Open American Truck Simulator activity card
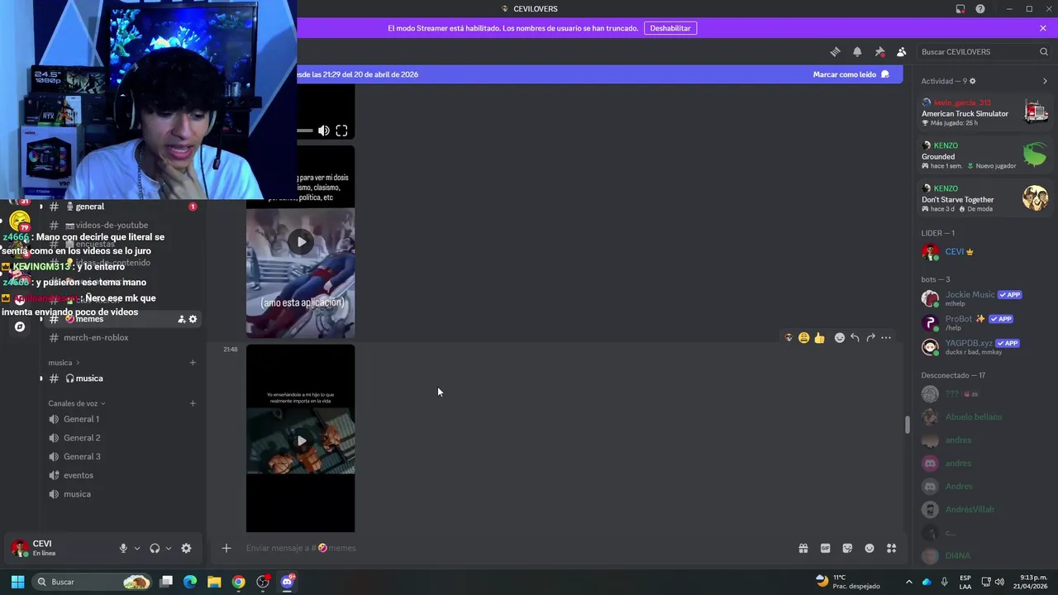Image resolution: width=1058 pixels, height=595 pixels. 985,113
